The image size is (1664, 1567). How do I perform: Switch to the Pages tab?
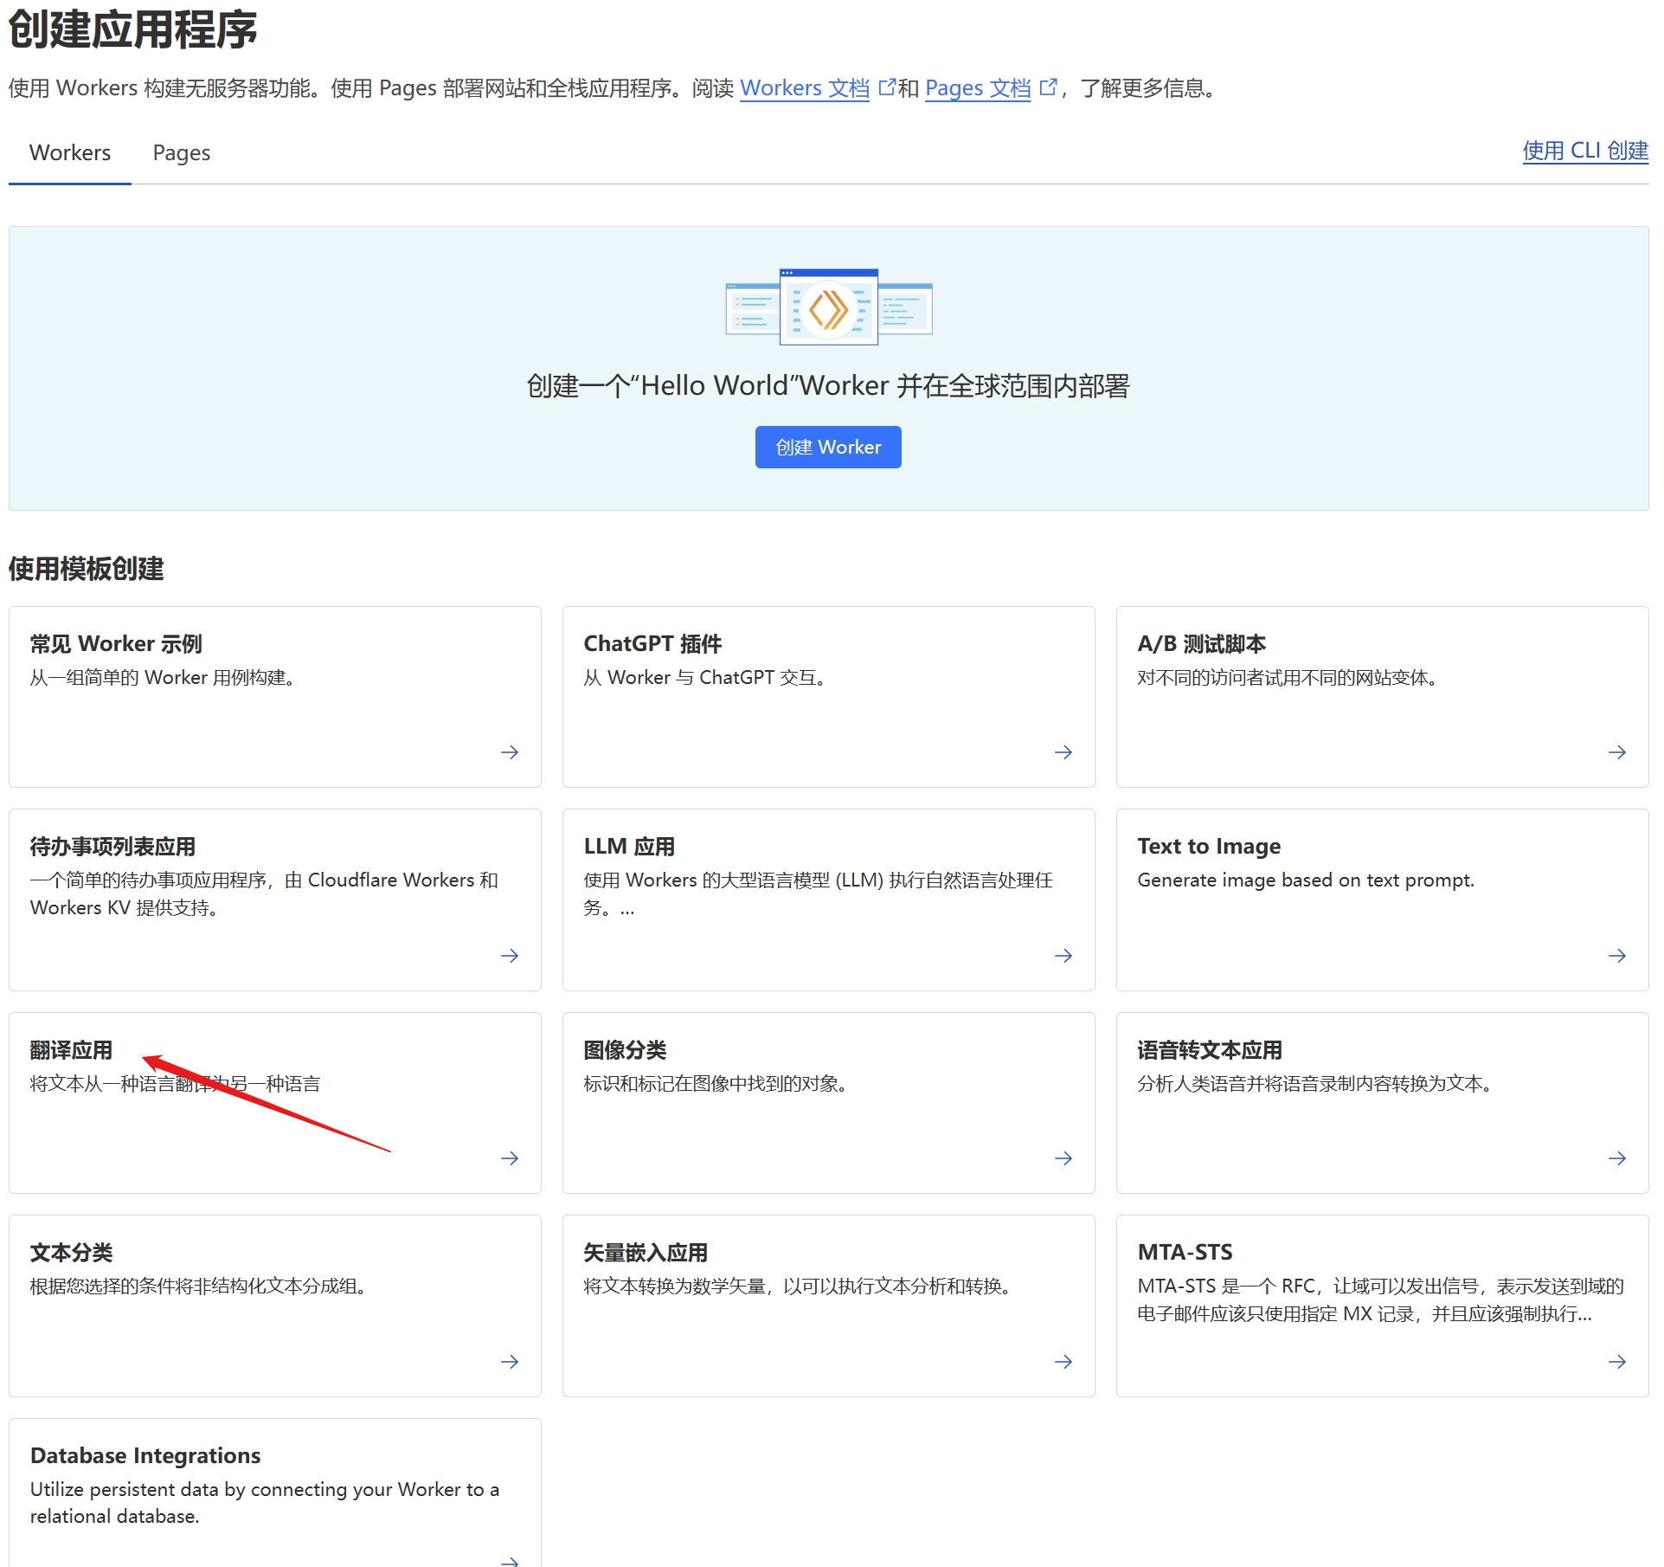pos(181,153)
